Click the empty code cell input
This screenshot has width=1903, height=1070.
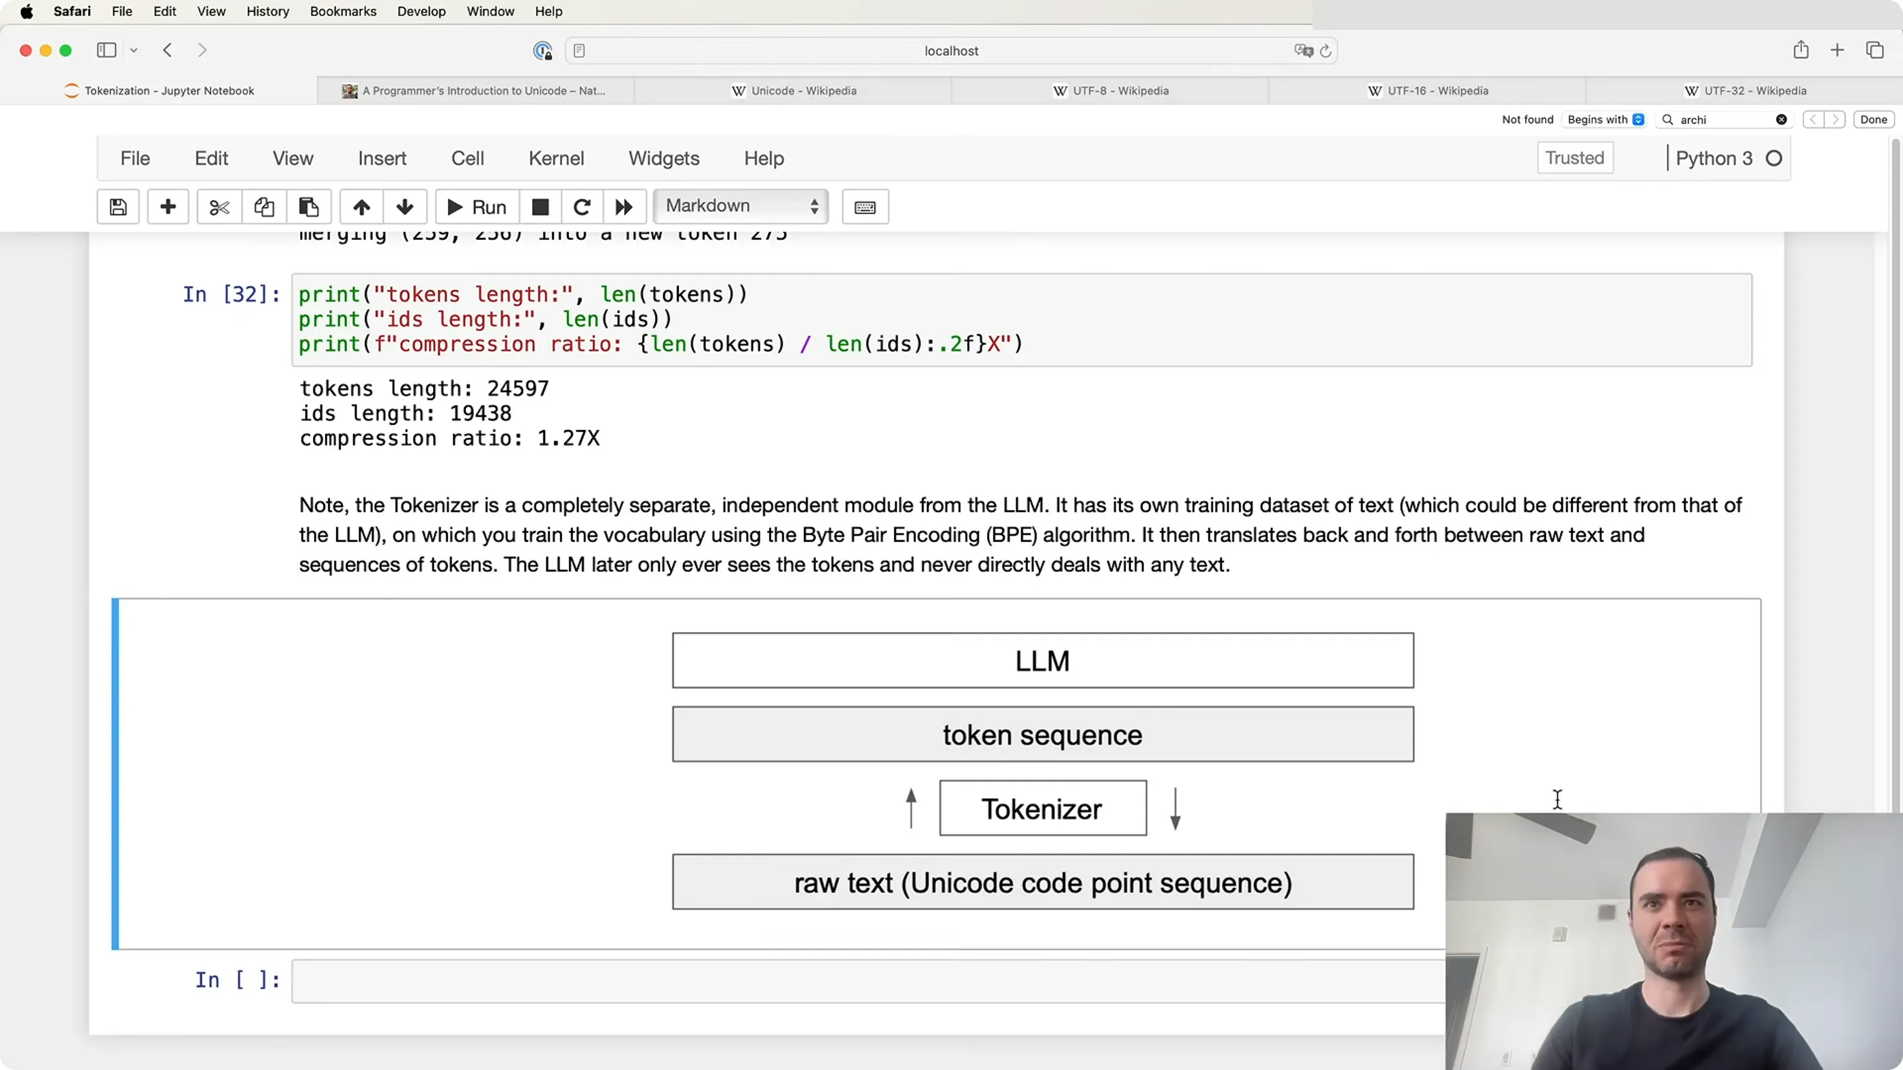point(868,981)
